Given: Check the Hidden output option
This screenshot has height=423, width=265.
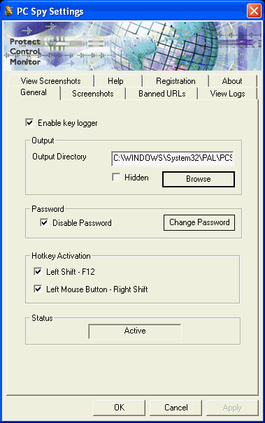Looking at the screenshot, I should (x=116, y=178).
